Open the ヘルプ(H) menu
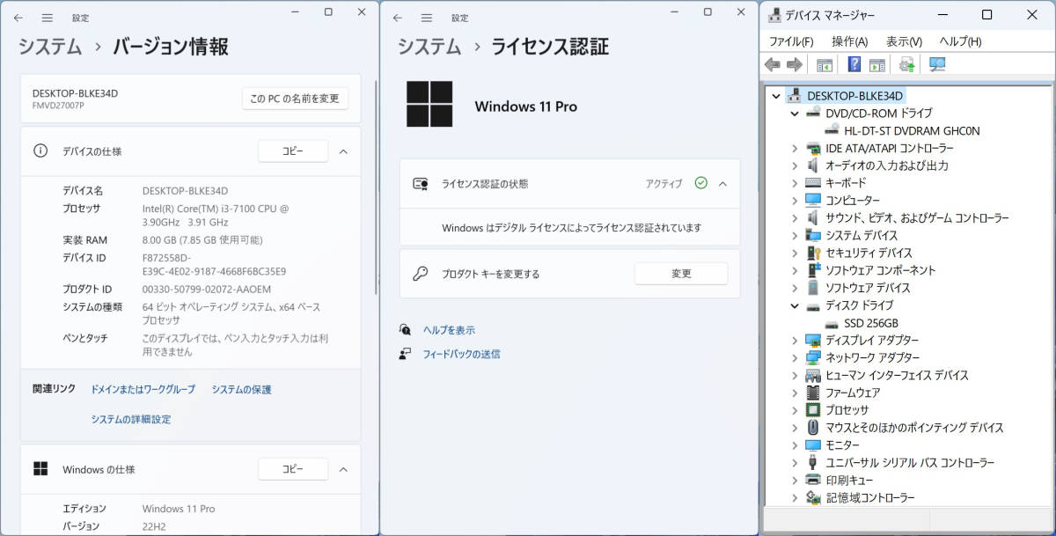Viewport: 1056px width, 536px height. 960,41
